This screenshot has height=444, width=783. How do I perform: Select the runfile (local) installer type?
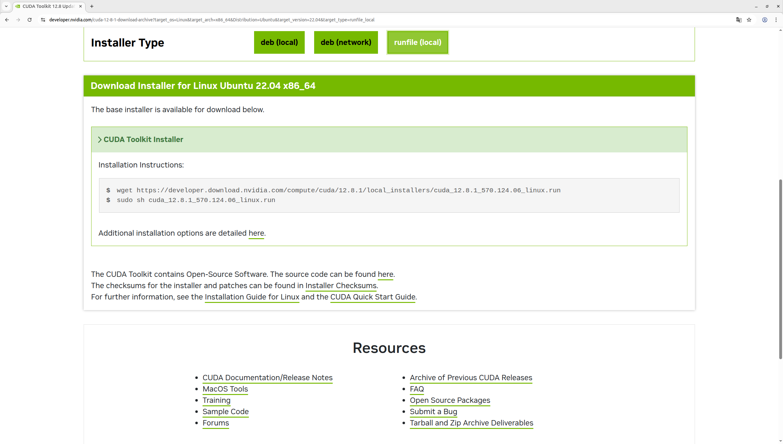point(417,42)
